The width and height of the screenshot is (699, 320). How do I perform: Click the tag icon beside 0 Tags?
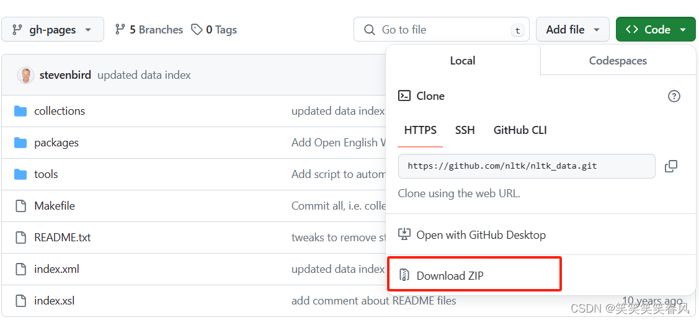click(x=197, y=29)
